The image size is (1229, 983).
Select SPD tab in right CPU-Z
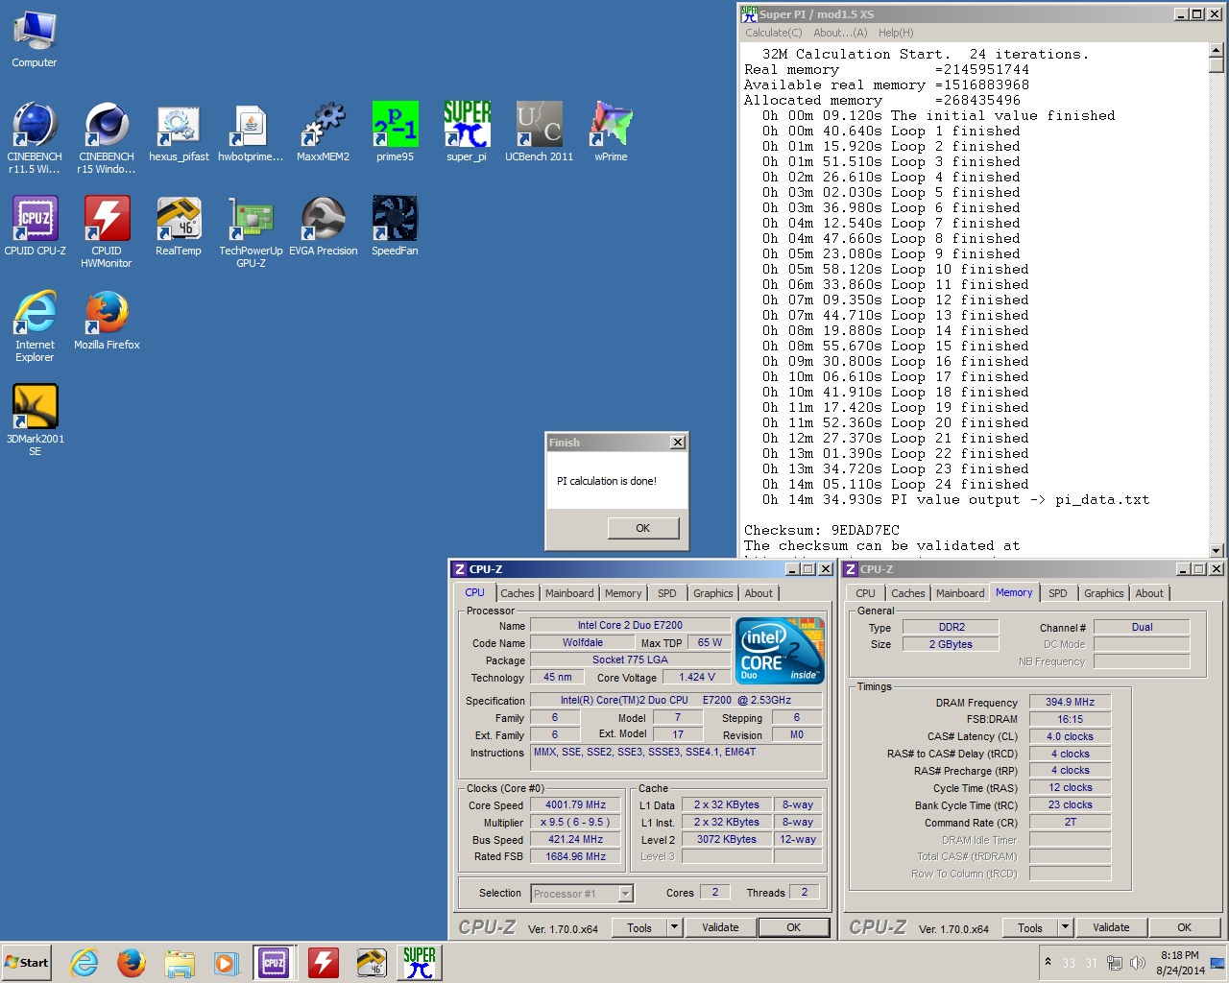tap(1058, 593)
